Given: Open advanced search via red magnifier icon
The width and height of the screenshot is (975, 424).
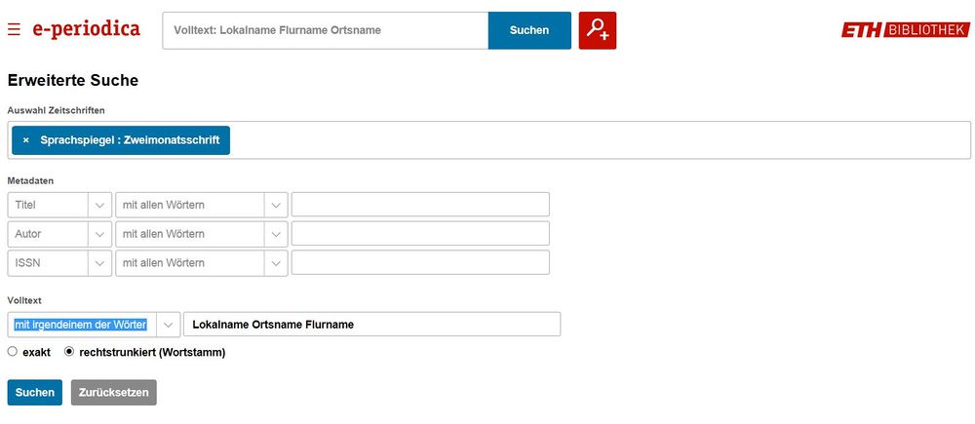Looking at the screenshot, I should [x=597, y=30].
